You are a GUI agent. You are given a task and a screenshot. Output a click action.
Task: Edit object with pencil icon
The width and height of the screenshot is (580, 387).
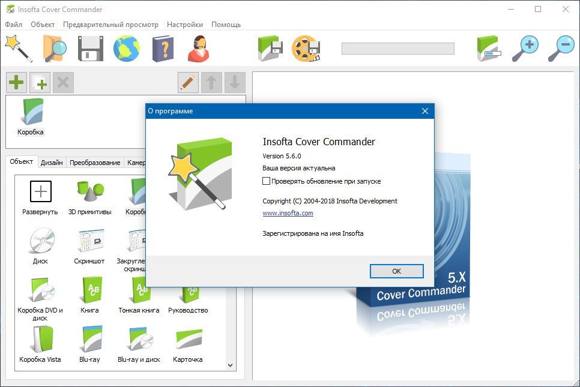(x=188, y=82)
